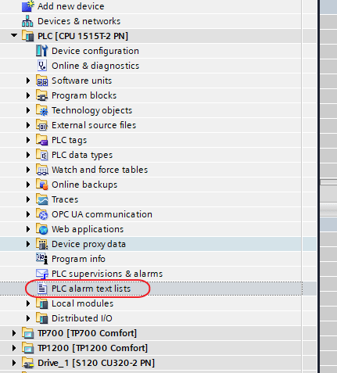Click the Add new device icon
Viewport: 337px width, 373px height.
(x=28, y=6)
